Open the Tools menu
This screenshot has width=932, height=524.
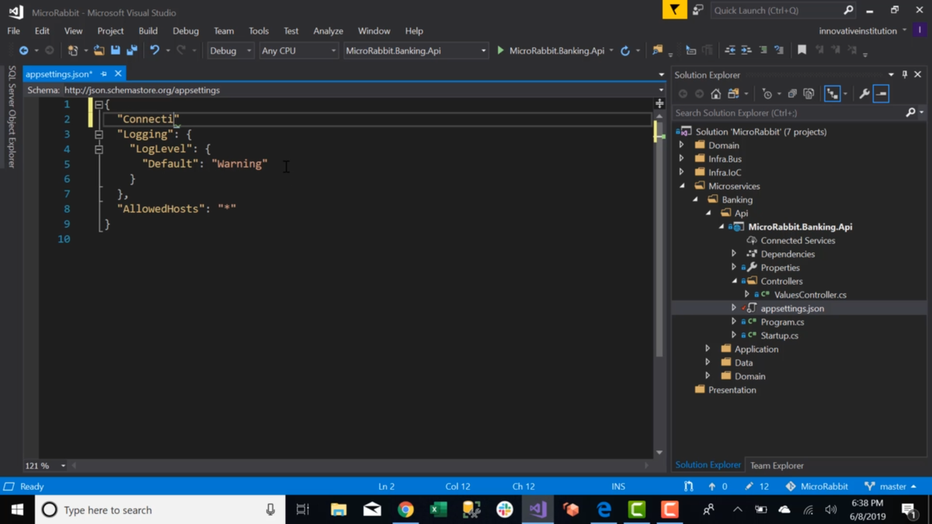pyautogui.click(x=259, y=31)
